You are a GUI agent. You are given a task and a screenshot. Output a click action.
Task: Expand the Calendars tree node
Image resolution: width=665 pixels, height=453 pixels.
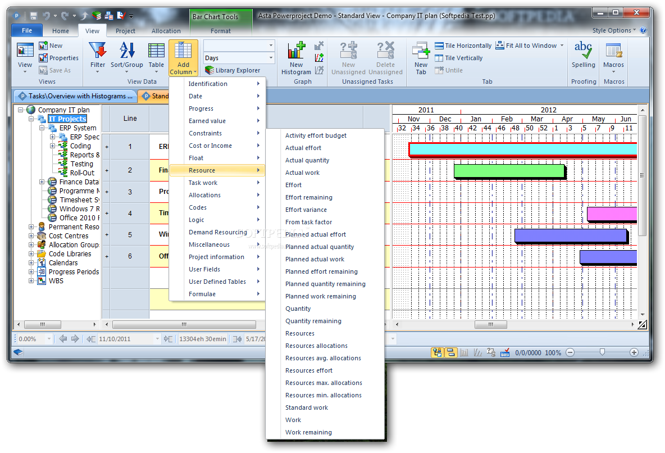31,263
